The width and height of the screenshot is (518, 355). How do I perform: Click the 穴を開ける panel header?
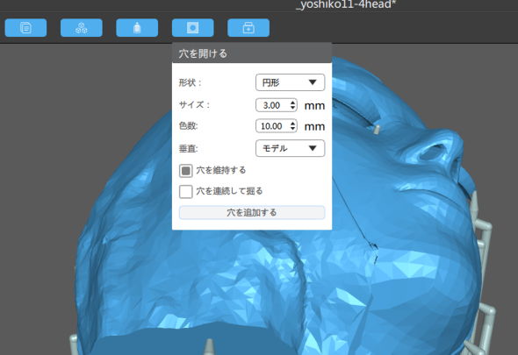tap(252, 53)
